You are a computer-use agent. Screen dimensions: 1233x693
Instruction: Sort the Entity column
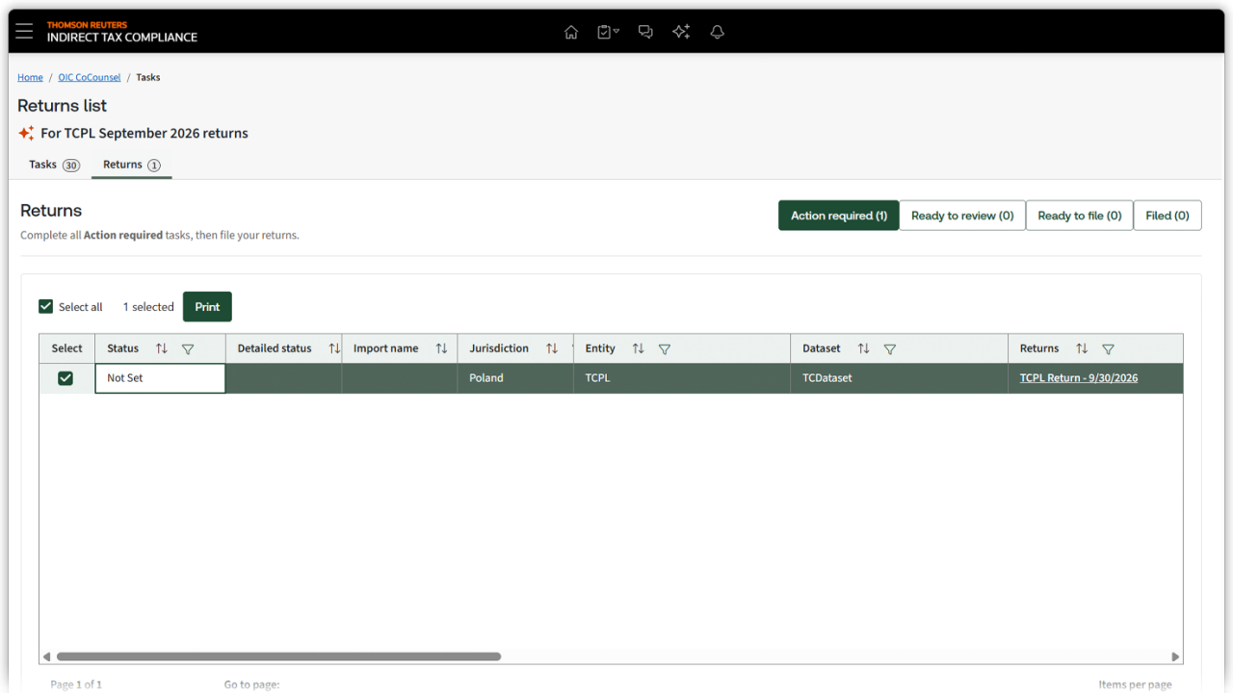tap(638, 348)
